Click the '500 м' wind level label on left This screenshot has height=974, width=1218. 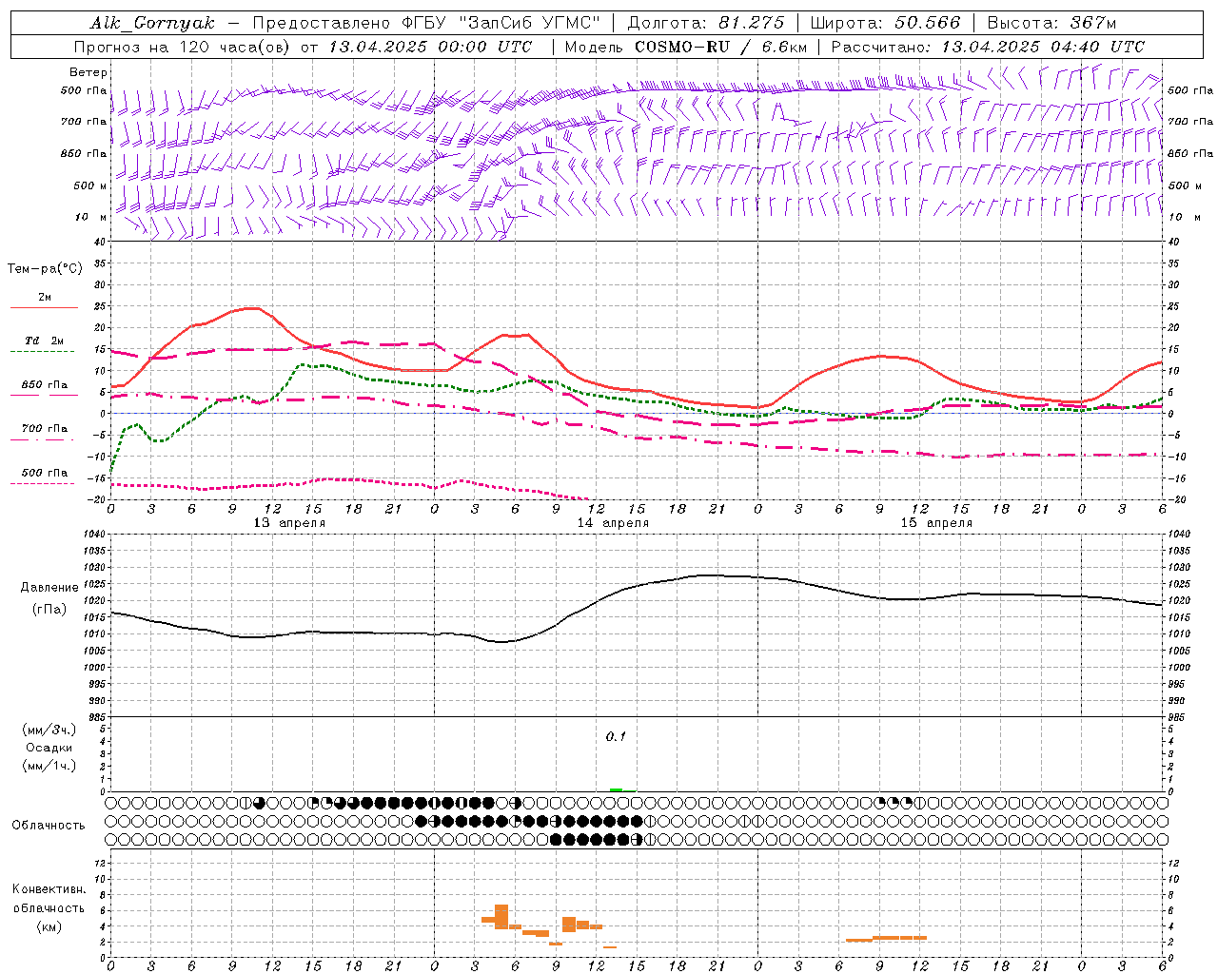(90, 185)
